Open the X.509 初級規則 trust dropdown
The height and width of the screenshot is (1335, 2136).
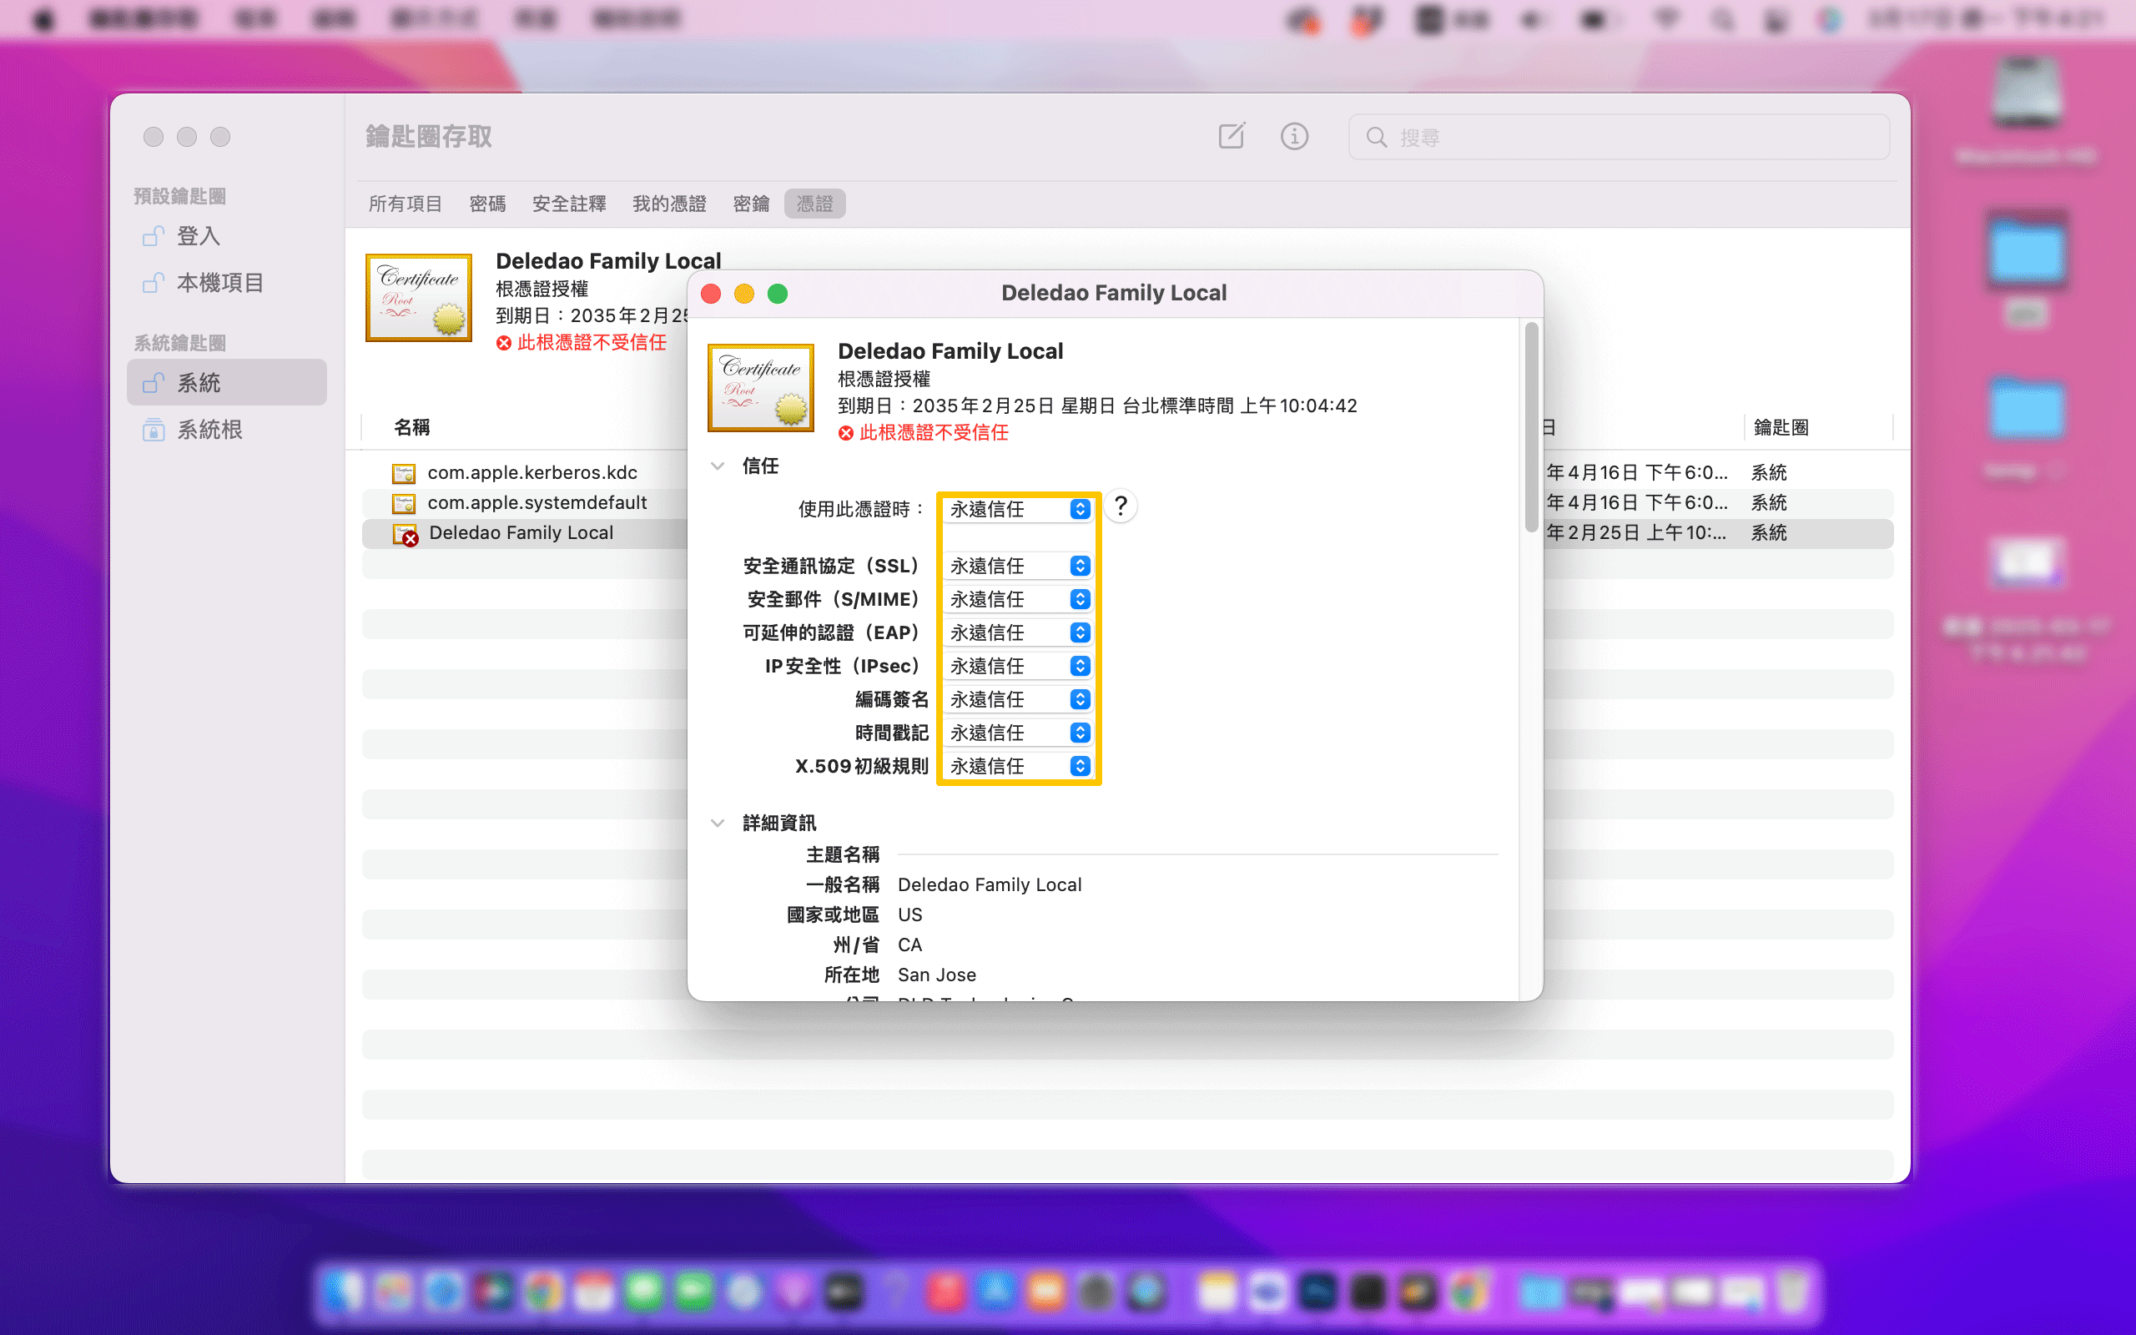1019,767
